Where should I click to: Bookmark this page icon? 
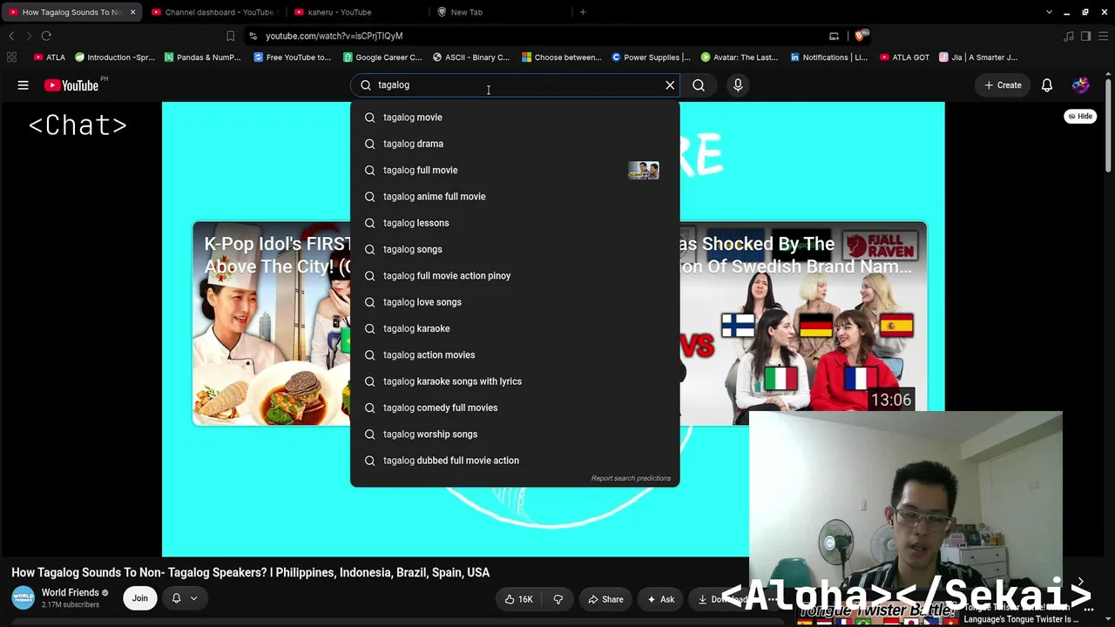click(x=230, y=36)
